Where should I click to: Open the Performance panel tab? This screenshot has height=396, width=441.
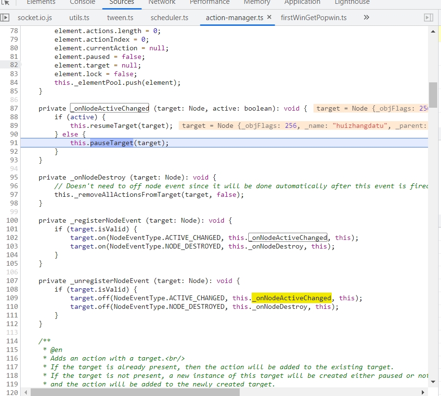click(209, 2)
